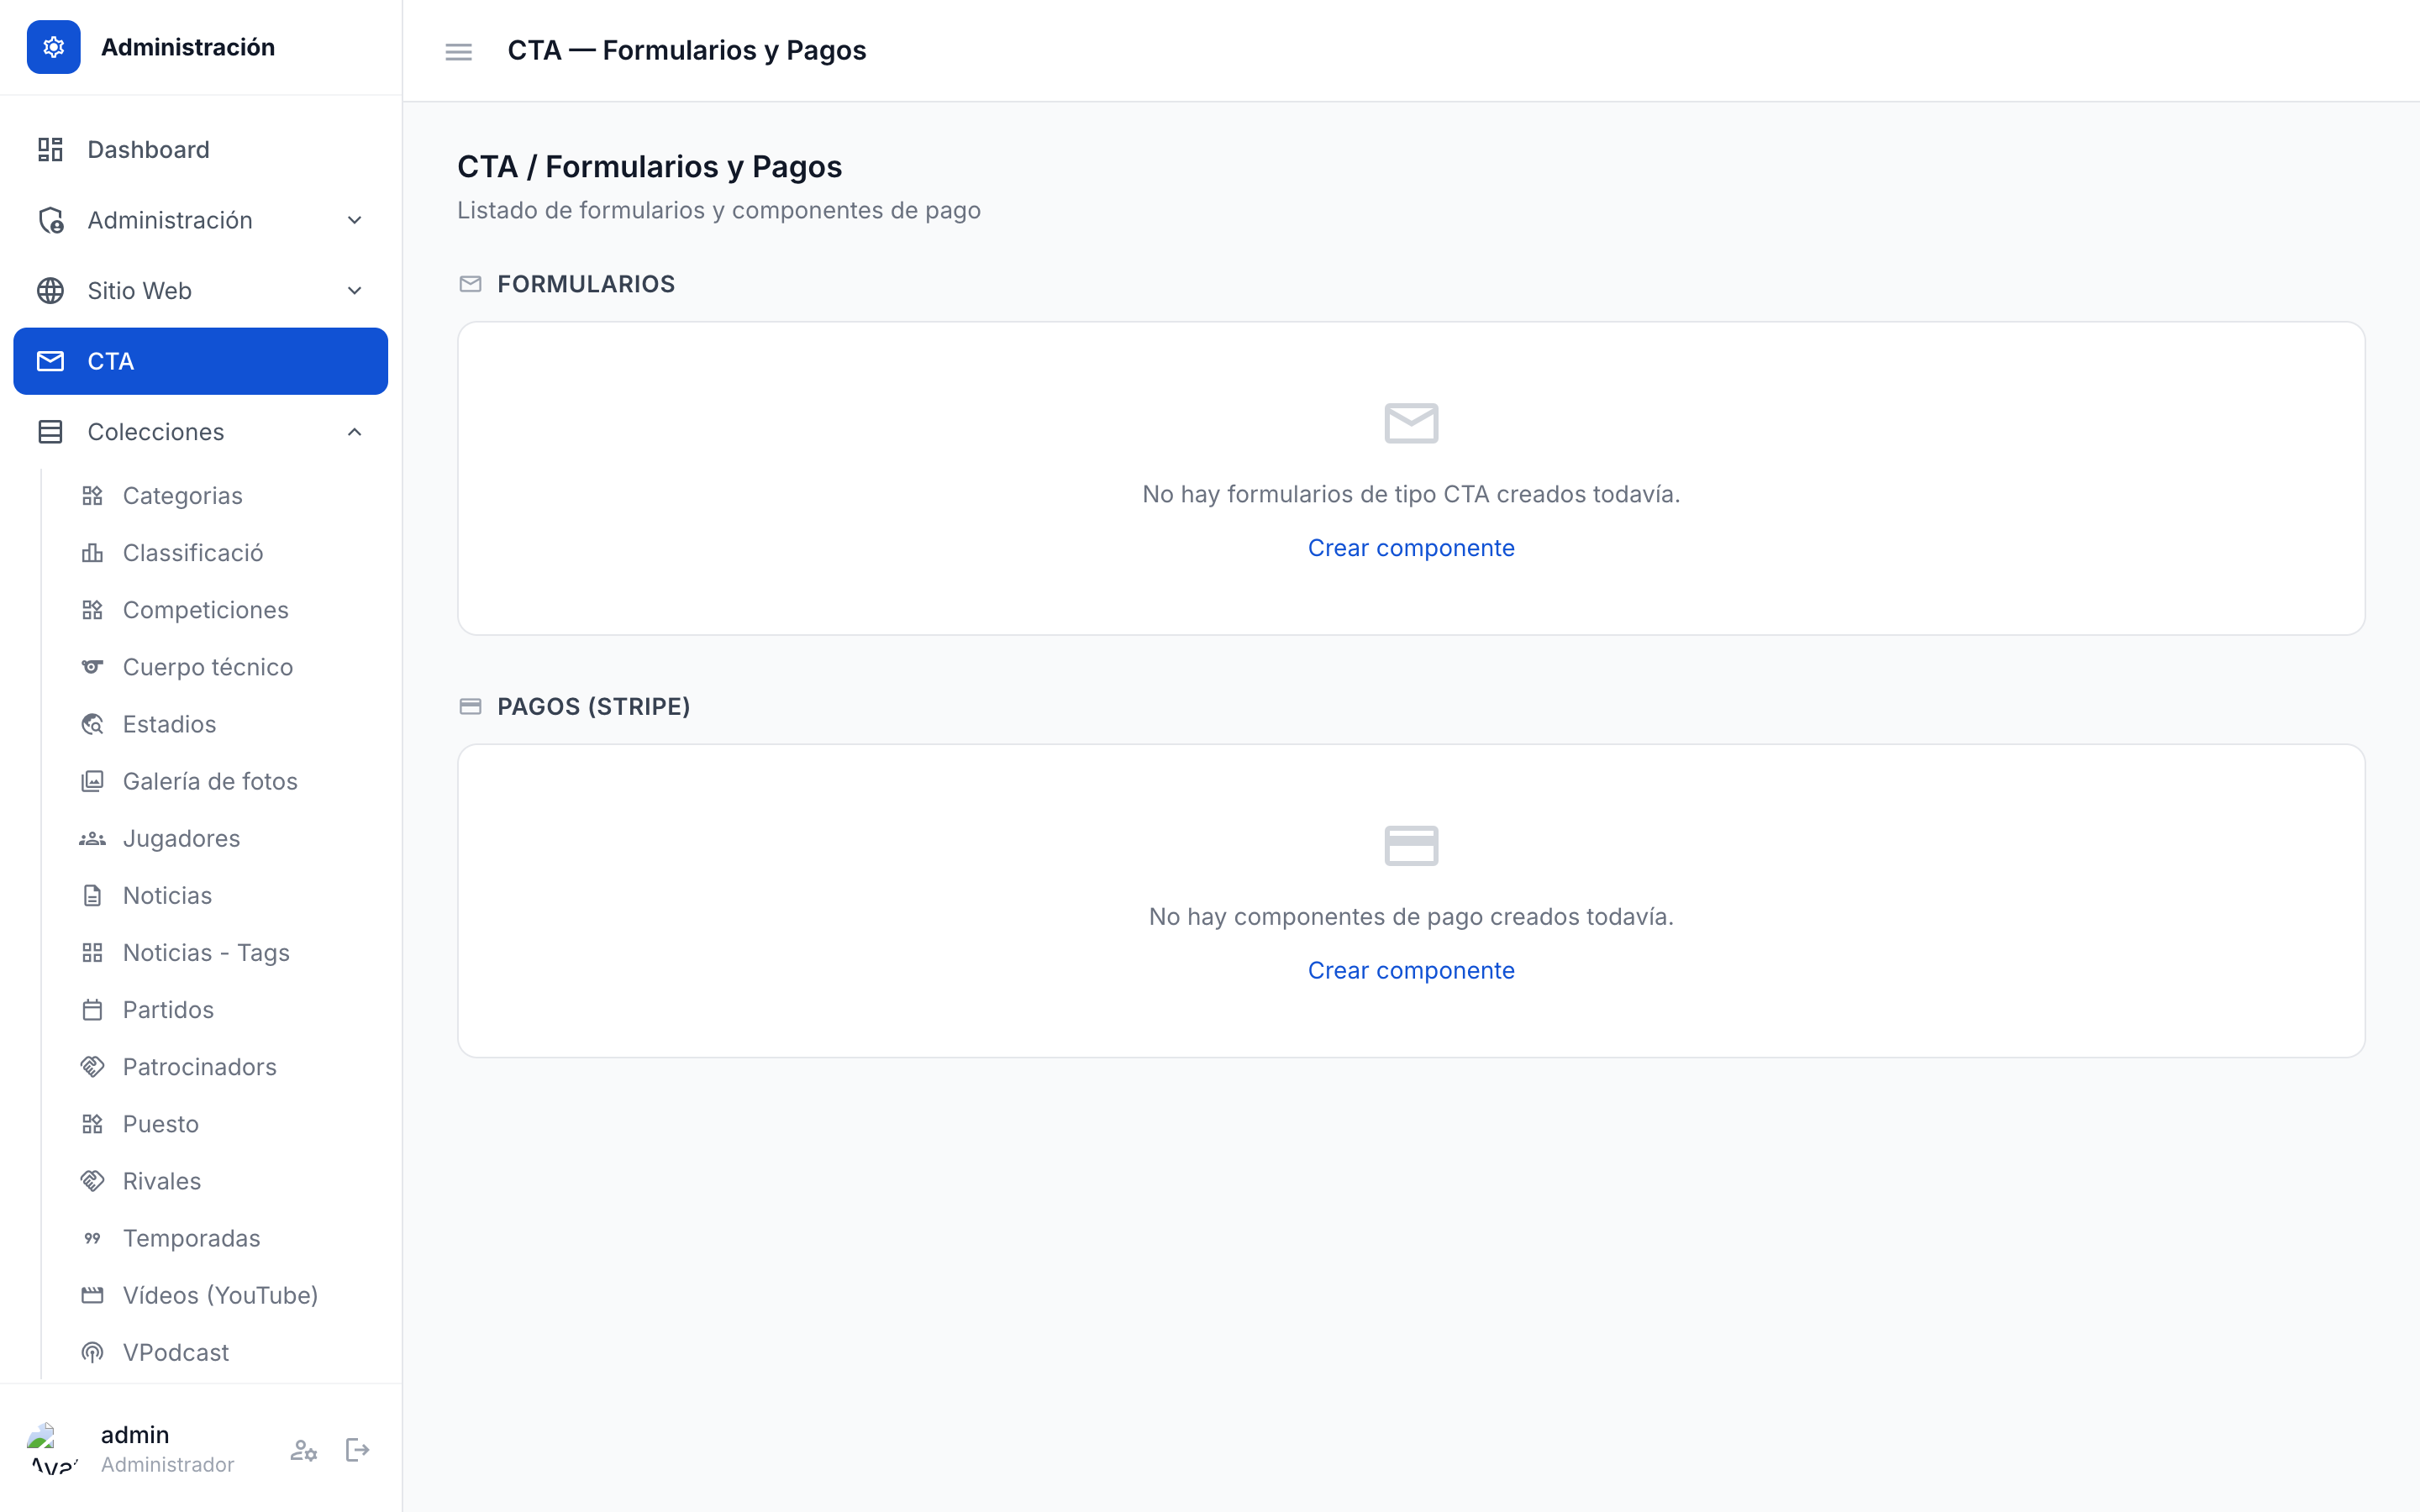Click the logout icon beside admin

point(357,1449)
